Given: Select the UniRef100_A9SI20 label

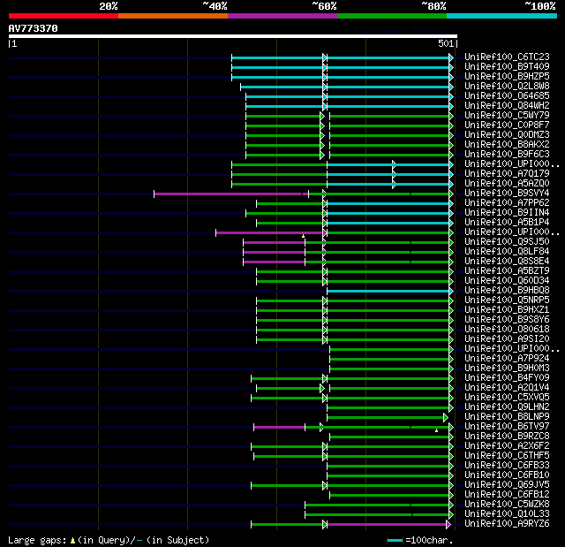Looking at the screenshot, I should 507,339.
